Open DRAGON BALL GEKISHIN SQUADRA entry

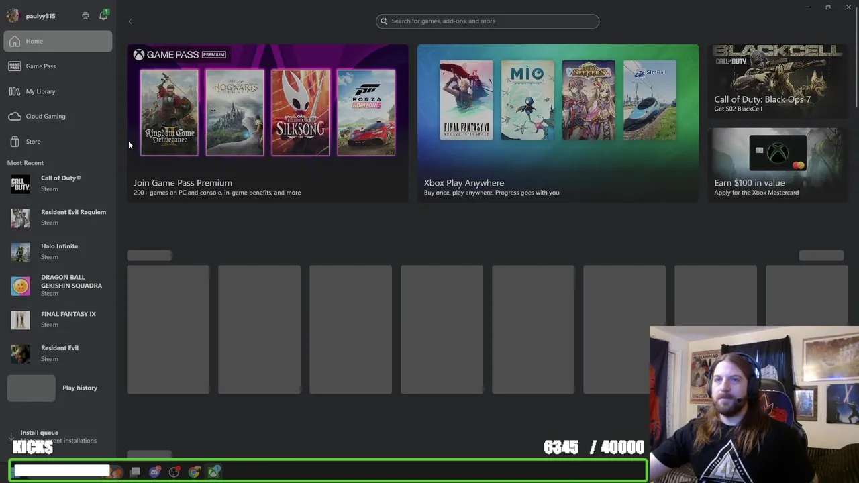[x=58, y=286]
